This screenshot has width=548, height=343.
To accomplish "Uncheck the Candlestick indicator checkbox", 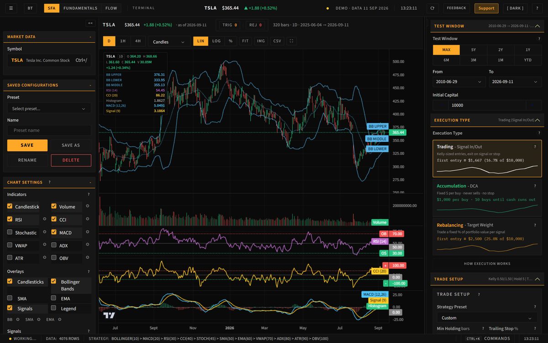I will (10, 206).
